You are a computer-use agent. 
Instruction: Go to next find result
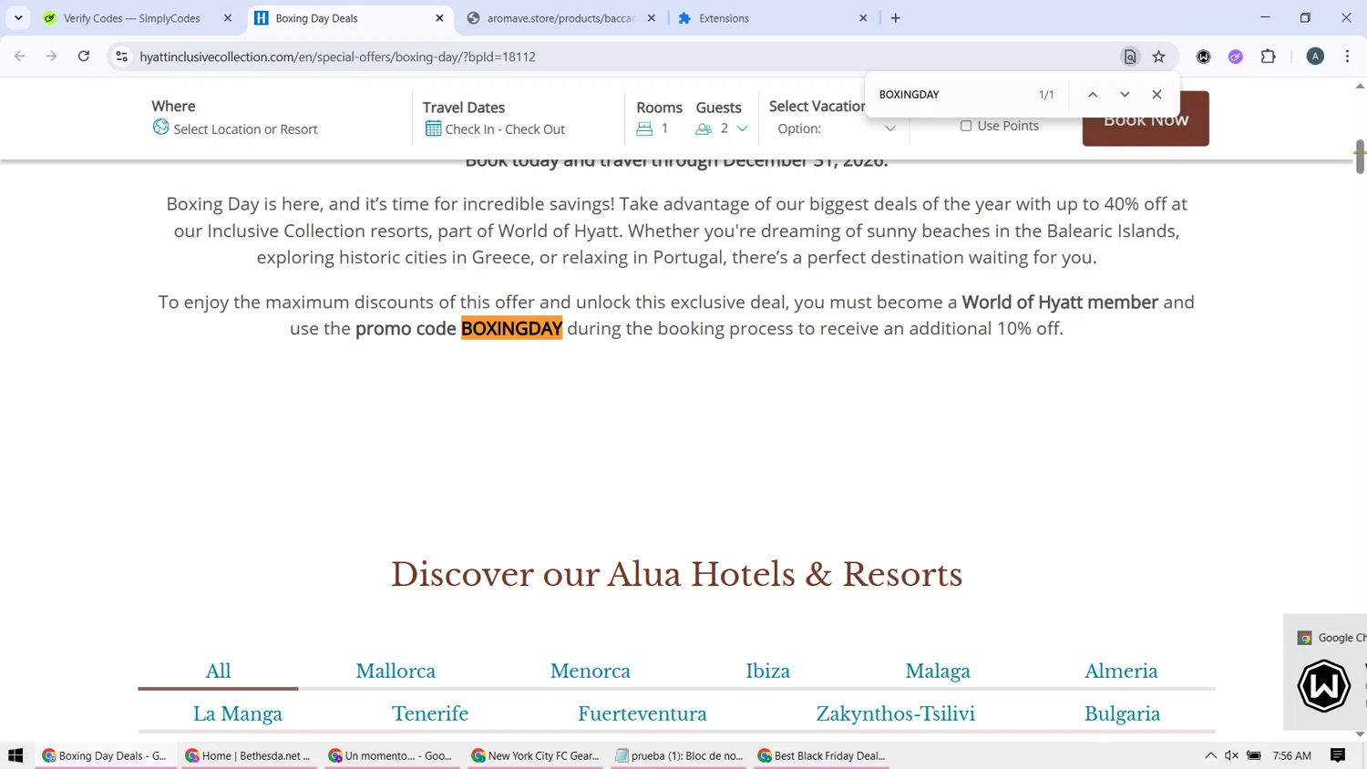point(1125,95)
